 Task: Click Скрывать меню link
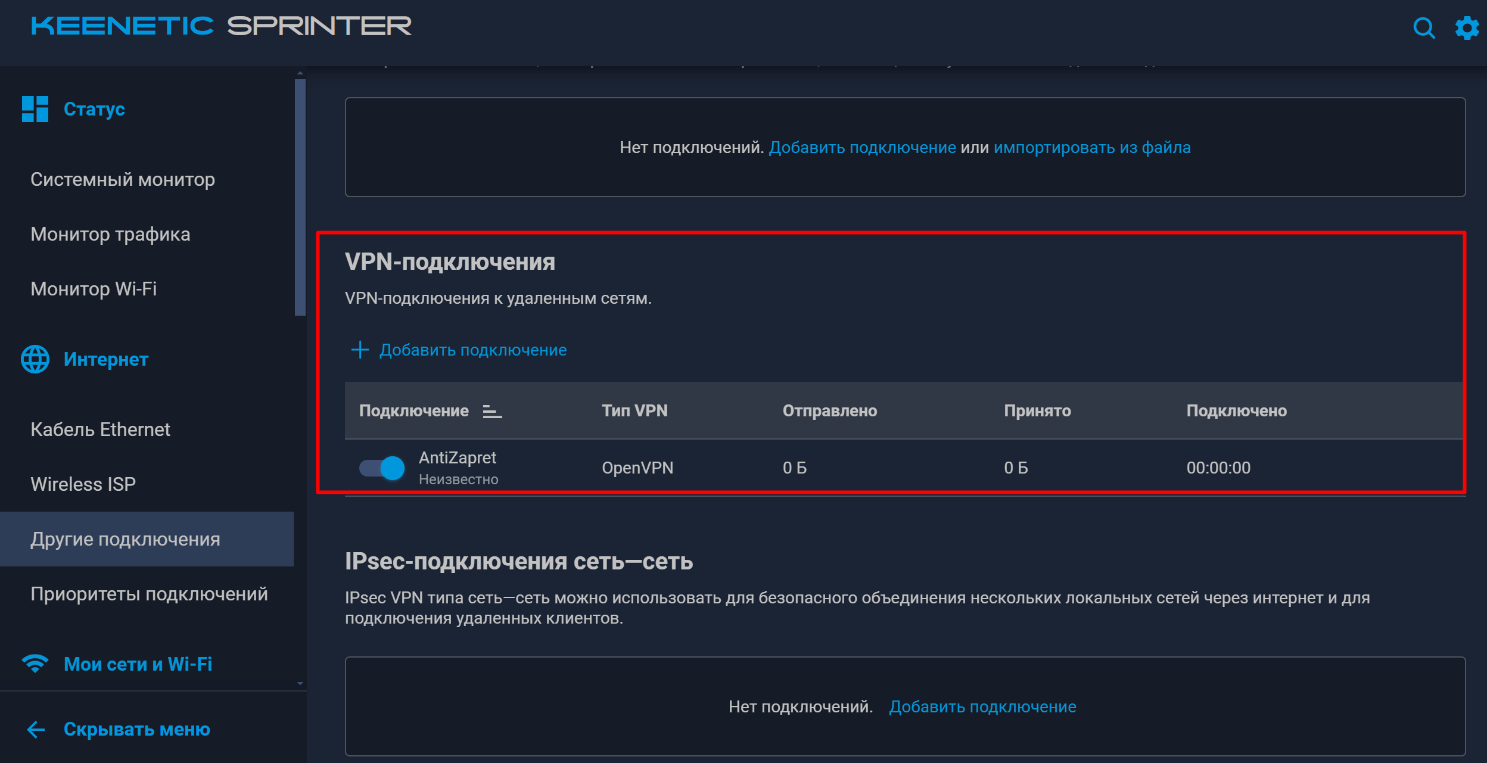[136, 729]
